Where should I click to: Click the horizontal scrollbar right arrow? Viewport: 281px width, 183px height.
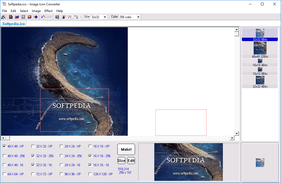coord(232,138)
